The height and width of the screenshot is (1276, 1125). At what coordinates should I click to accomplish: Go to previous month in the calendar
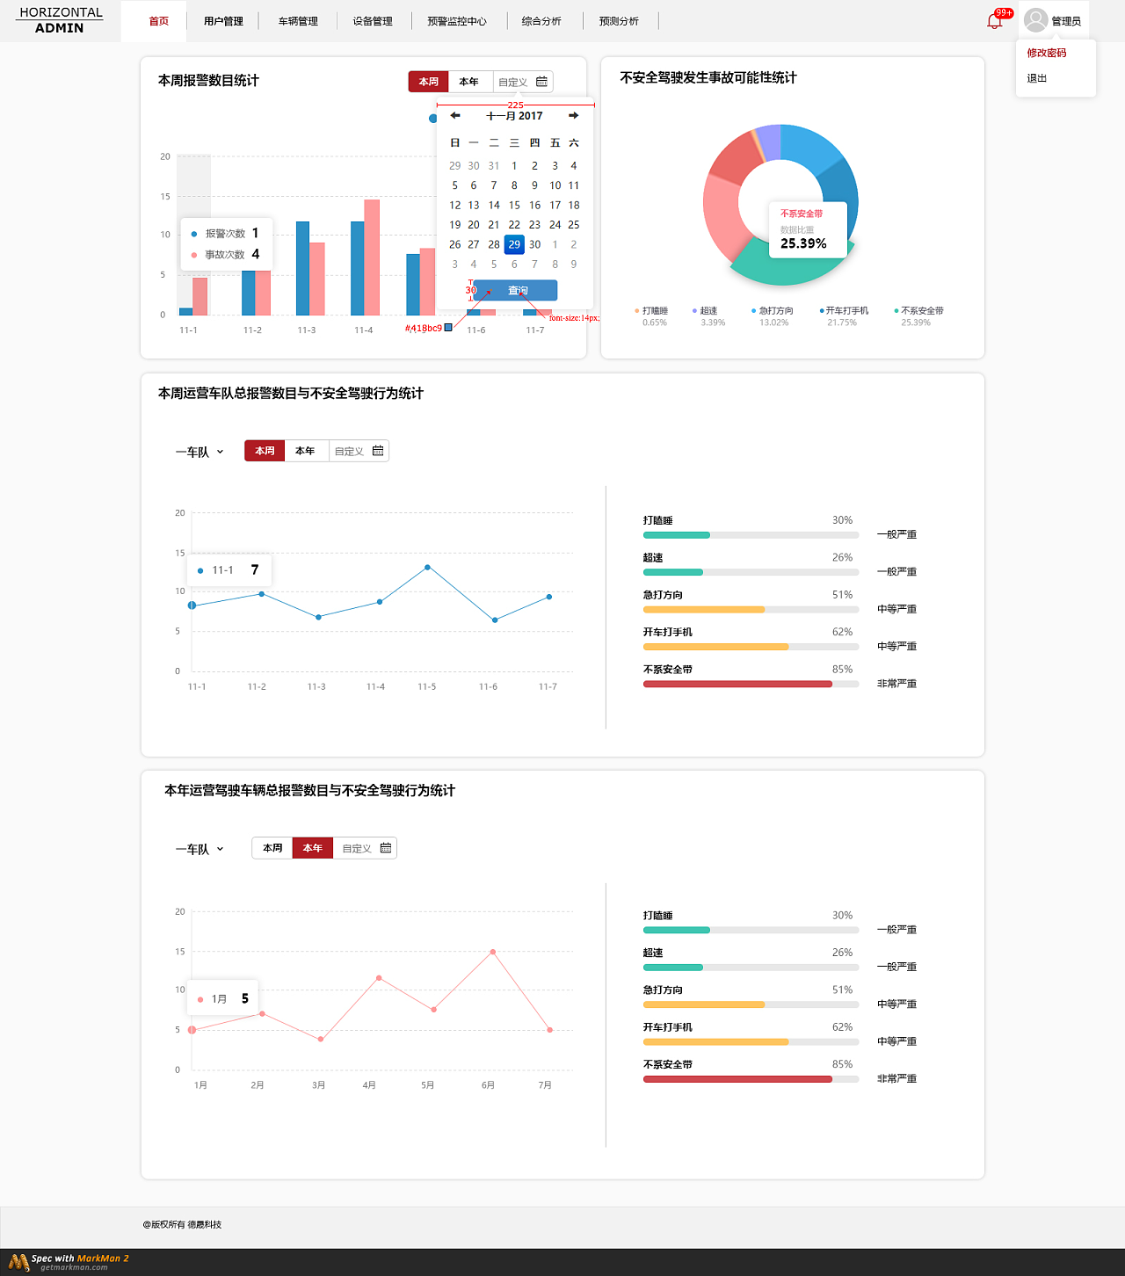455,116
